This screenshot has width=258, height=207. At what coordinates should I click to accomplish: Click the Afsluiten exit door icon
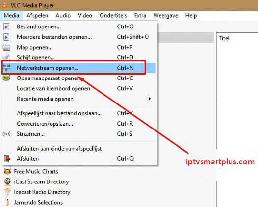click(x=7, y=159)
